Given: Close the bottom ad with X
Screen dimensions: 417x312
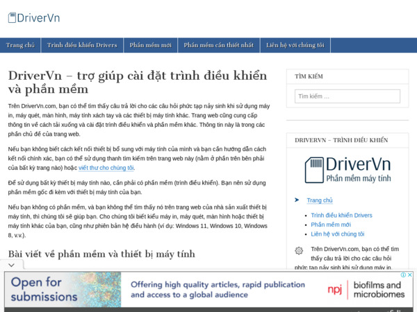Looking at the screenshot, I should 410,275.
